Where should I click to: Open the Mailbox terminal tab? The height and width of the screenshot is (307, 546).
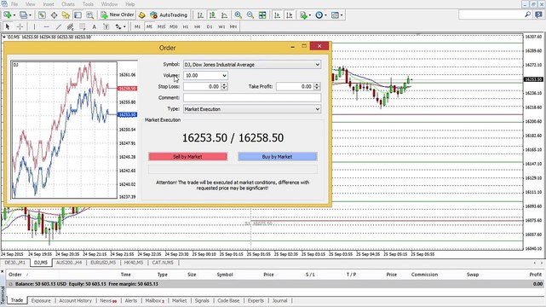(x=155, y=300)
